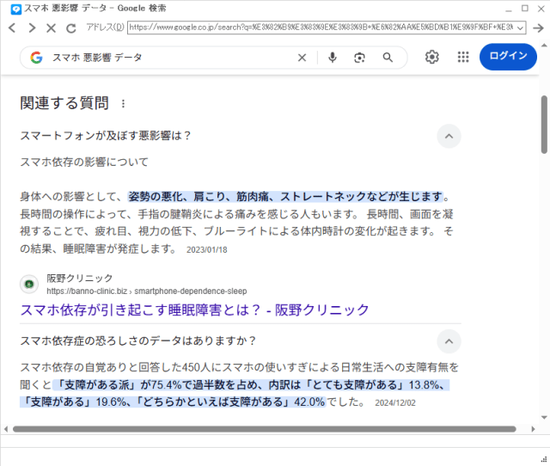
Task: Collapse the スマホ依存症の恐ろしさのデータはありますか？ question
Action: pyautogui.click(x=449, y=341)
